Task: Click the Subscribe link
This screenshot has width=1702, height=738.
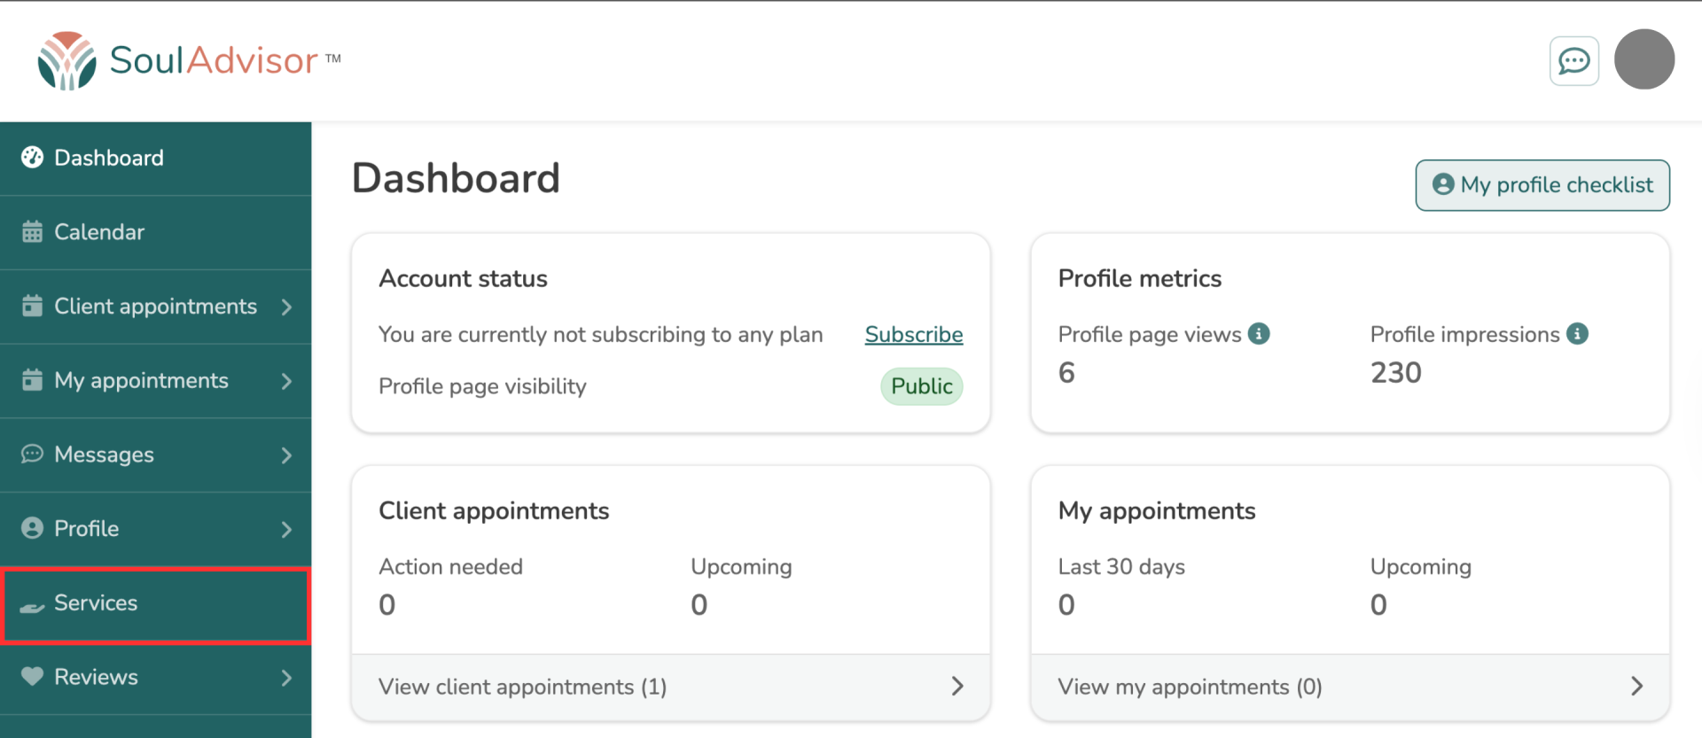Action: pyautogui.click(x=913, y=335)
